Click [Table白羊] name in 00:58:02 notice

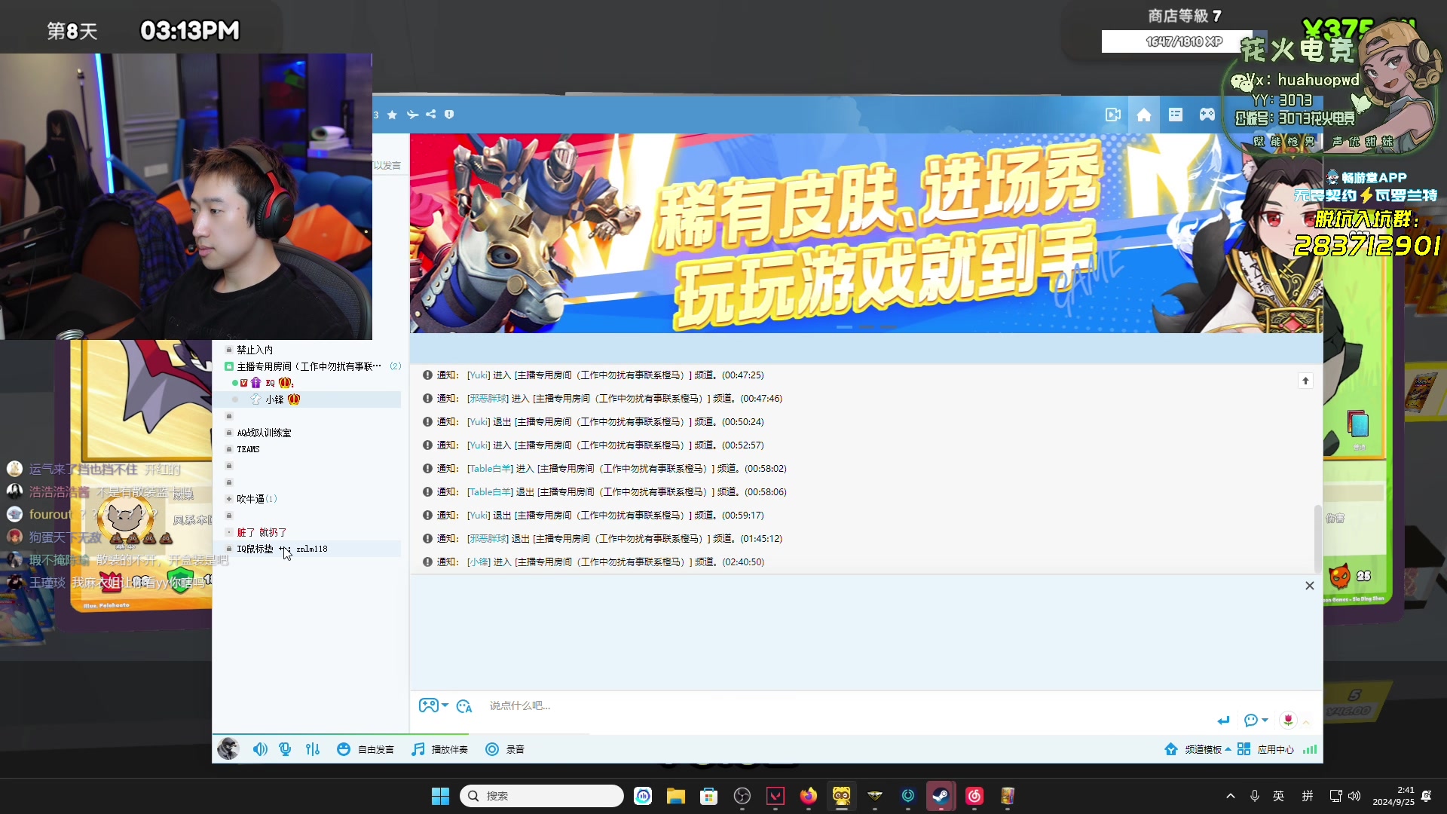tap(490, 469)
